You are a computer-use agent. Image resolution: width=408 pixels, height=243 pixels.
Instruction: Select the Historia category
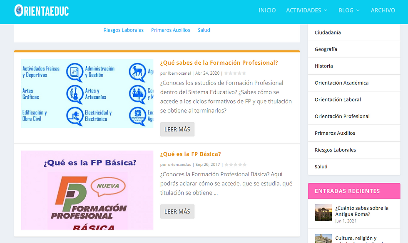[x=354, y=66]
